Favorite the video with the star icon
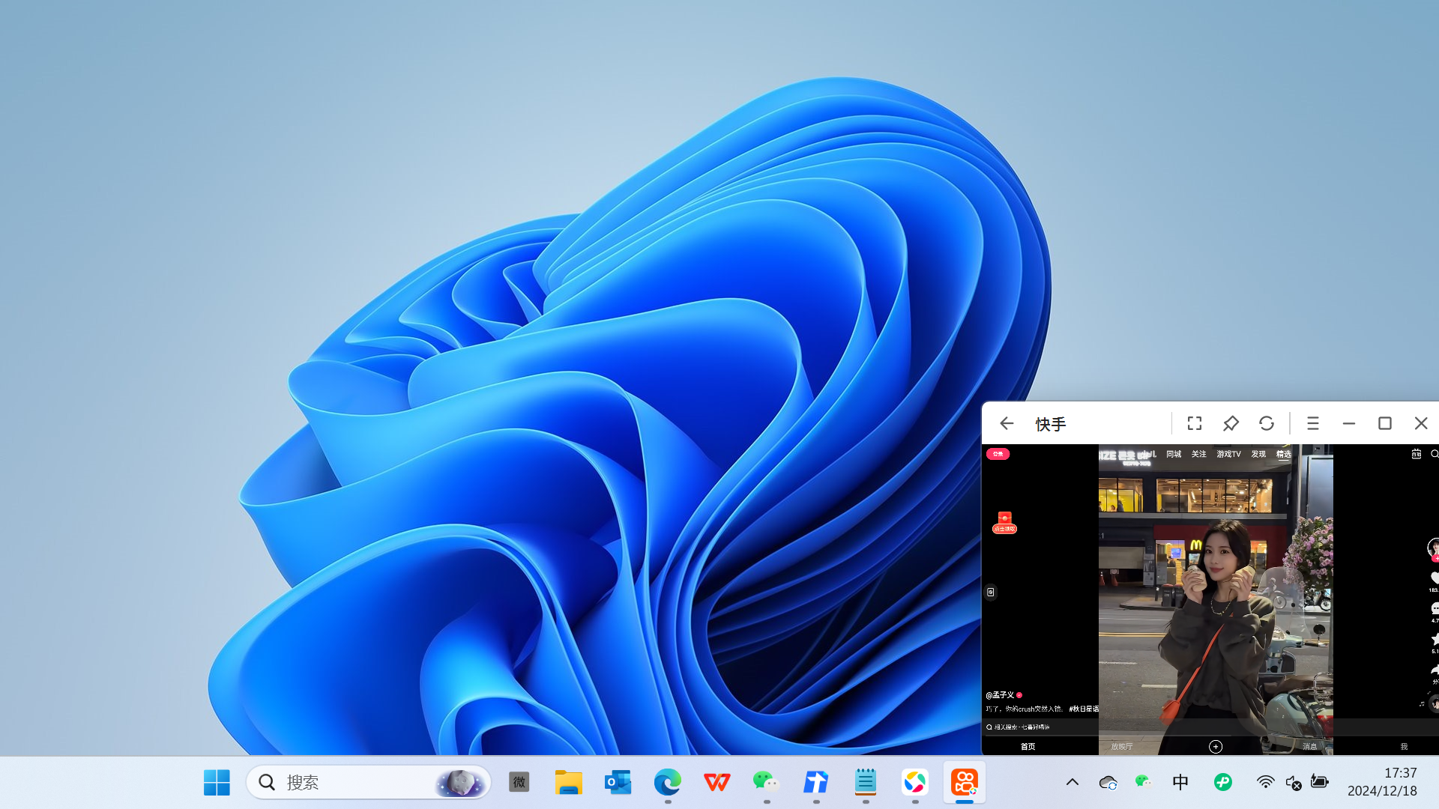The width and height of the screenshot is (1439, 809). tap(1435, 639)
